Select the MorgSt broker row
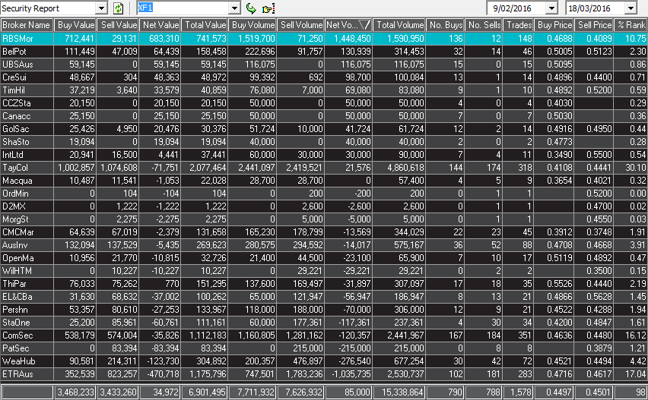The image size is (648, 400). [324, 219]
